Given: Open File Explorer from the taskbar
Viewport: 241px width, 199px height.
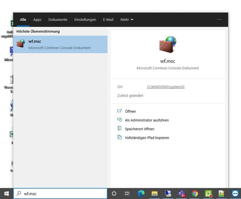Looking at the screenshot, I should (x=155, y=193).
